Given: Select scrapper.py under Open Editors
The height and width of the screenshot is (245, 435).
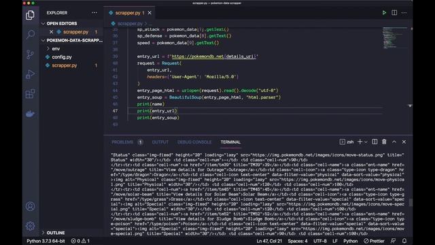Looking at the screenshot, I should pyautogui.click(x=75, y=32).
